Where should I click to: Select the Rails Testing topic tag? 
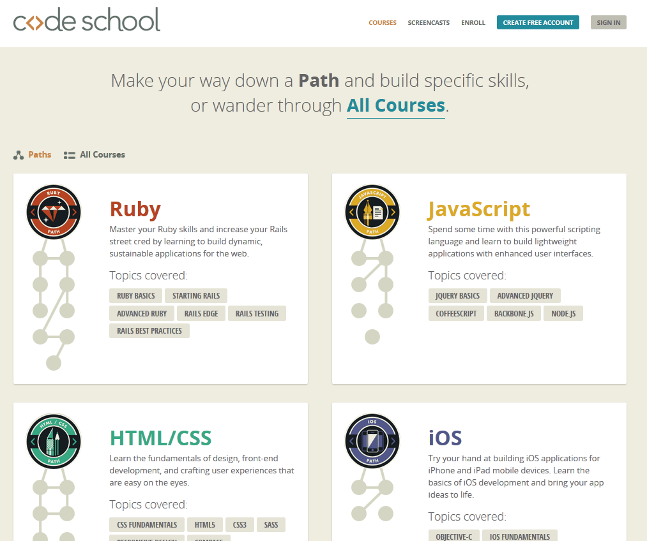click(257, 313)
